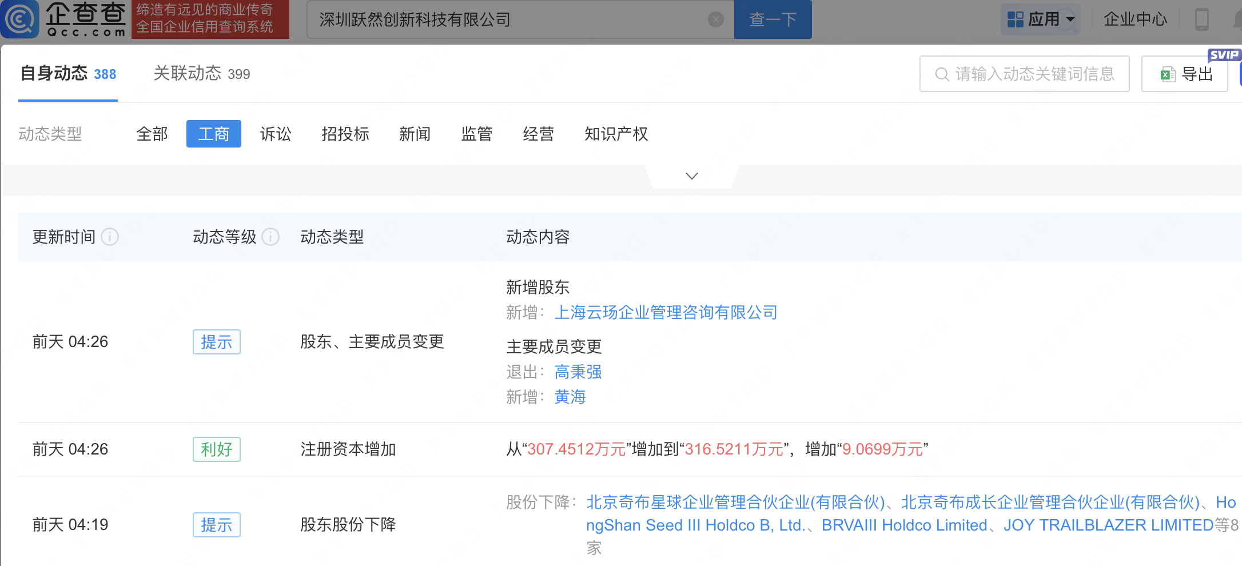Click the Qcc.com logo icon
The image size is (1242, 566).
point(21,19)
